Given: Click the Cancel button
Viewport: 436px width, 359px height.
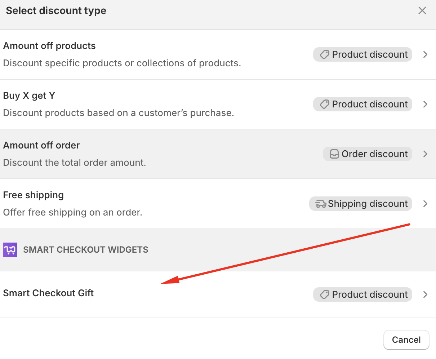Looking at the screenshot, I should [x=406, y=340].
